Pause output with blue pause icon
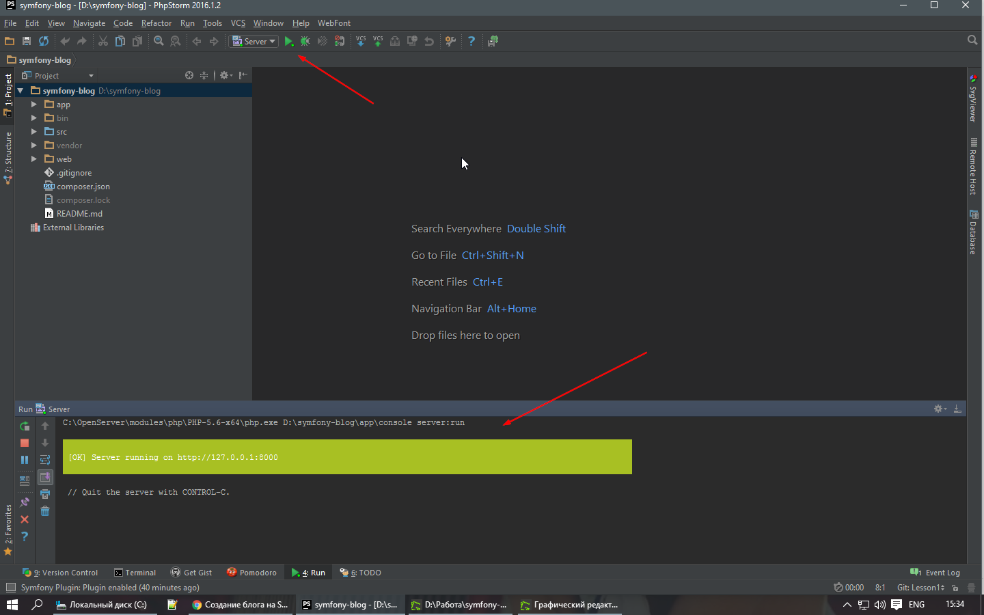Image resolution: width=984 pixels, height=615 pixels. click(25, 460)
